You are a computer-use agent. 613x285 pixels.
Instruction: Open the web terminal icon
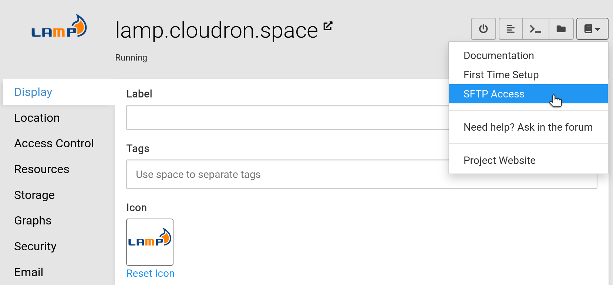coord(535,29)
